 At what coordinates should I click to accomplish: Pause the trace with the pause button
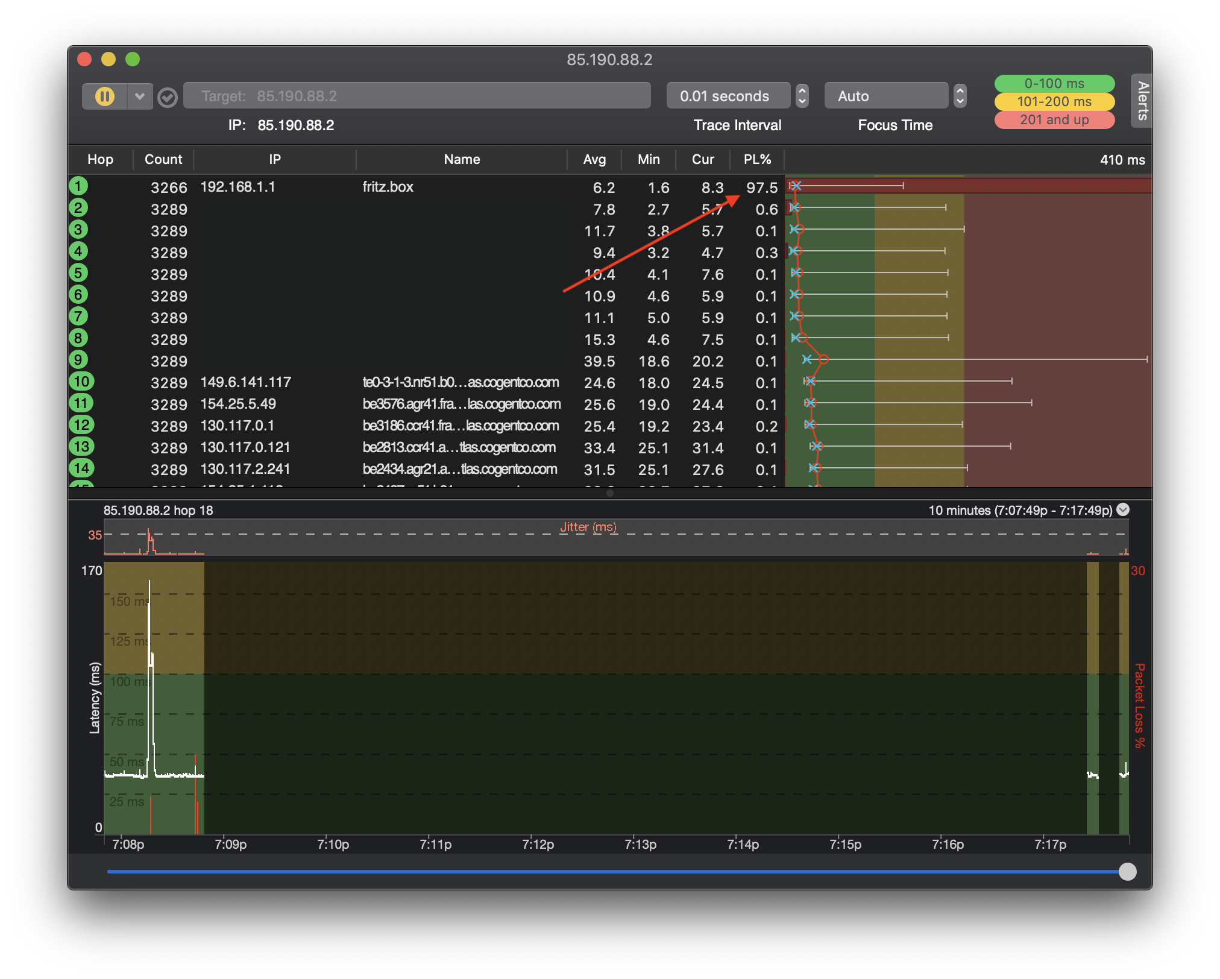[105, 96]
